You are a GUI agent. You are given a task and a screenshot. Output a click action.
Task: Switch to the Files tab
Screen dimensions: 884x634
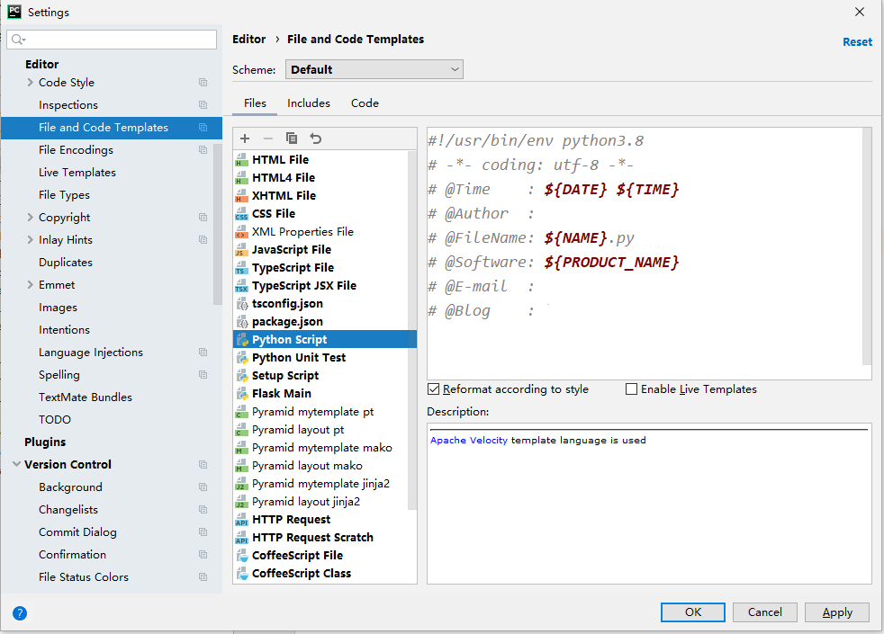255,103
